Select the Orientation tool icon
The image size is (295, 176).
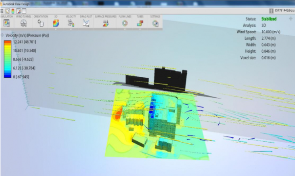click(41, 23)
